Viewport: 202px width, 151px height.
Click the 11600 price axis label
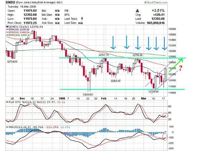pyautogui.click(x=172, y=93)
